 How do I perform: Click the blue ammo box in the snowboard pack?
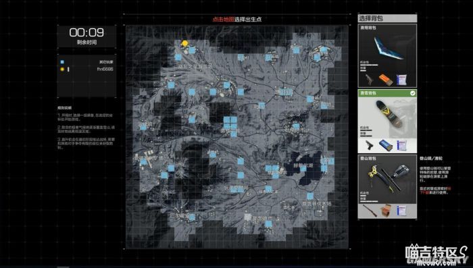pyautogui.click(x=386, y=145)
